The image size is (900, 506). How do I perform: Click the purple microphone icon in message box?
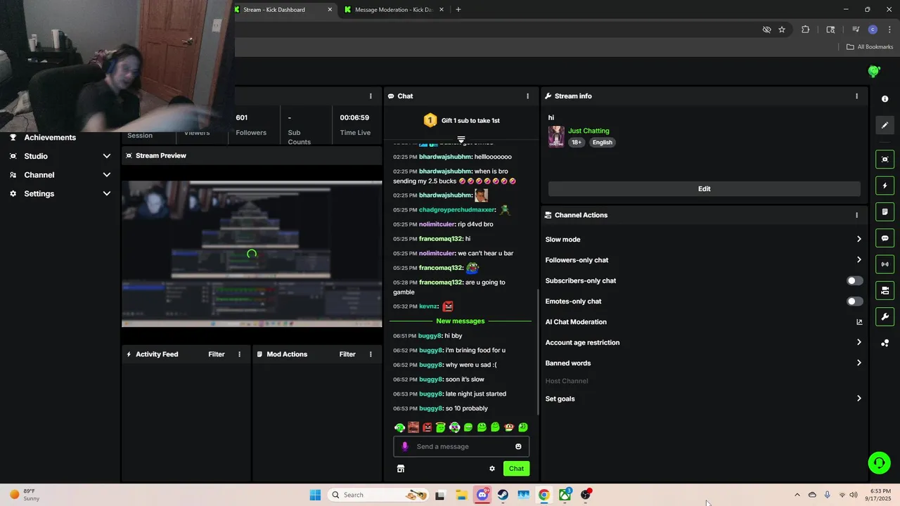[x=404, y=446]
